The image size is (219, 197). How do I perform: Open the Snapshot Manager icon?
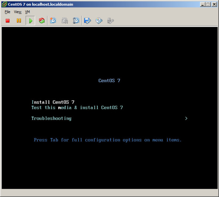coord(76,21)
